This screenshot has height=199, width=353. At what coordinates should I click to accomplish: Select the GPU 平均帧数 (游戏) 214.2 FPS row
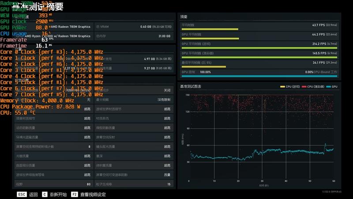tap(259, 44)
